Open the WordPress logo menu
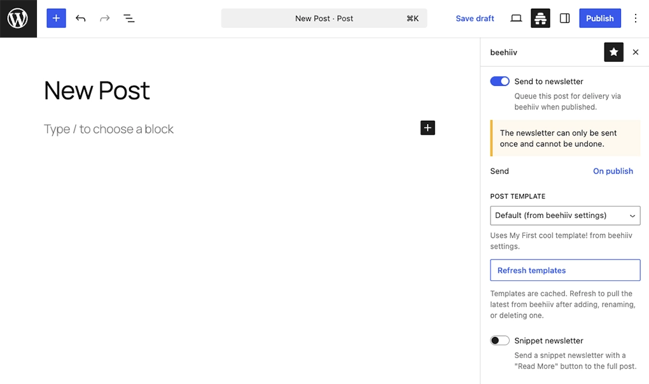Image resolution: width=649 pixels, height=384 pixels. [x=18, y=18]
